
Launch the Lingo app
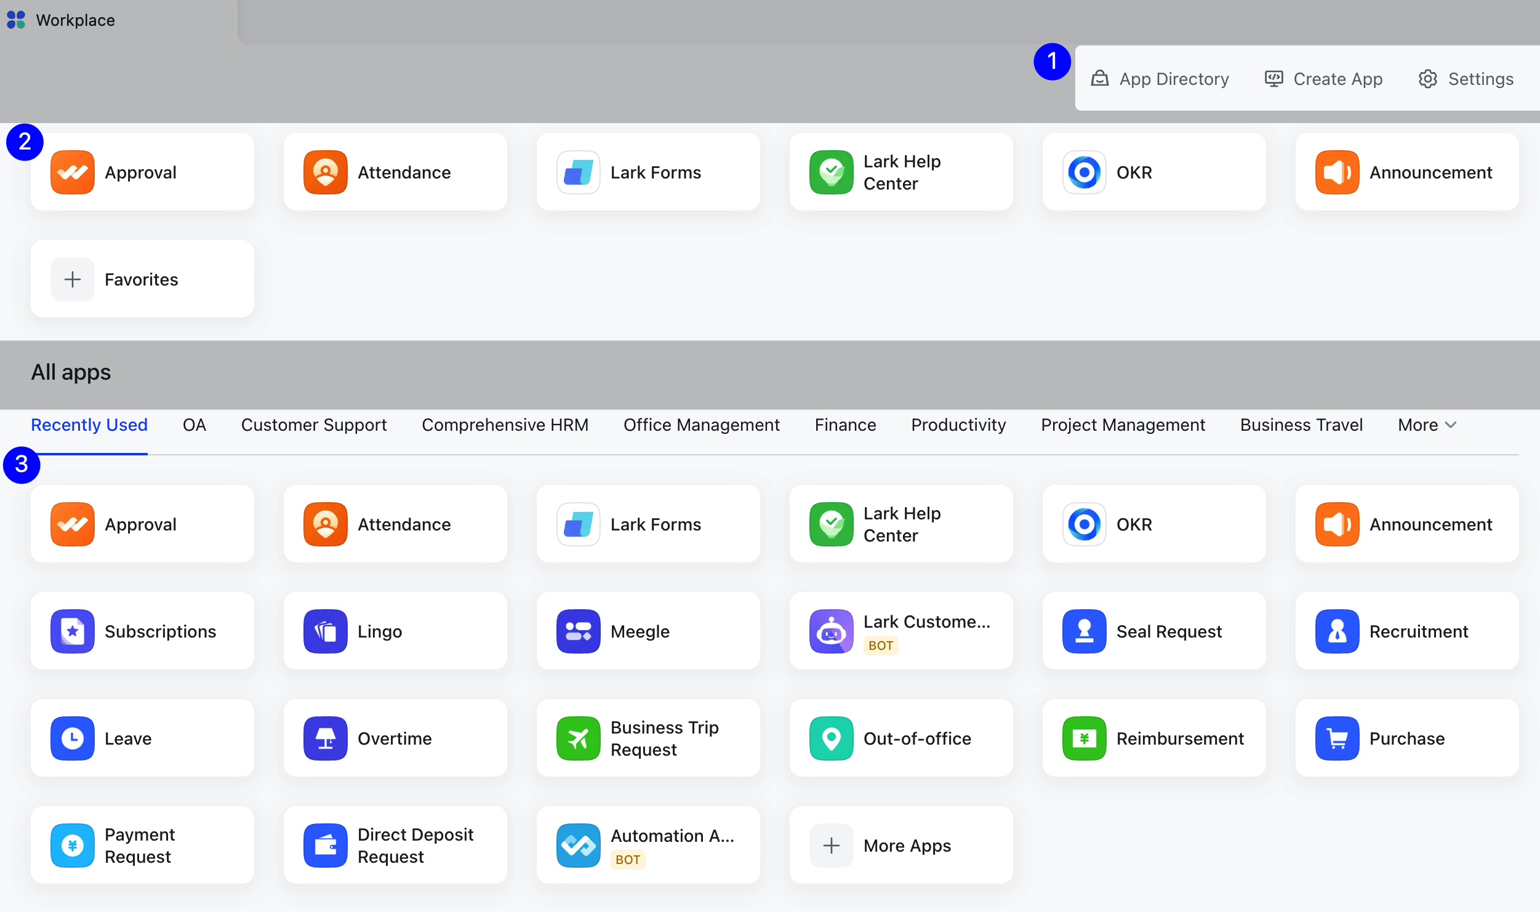pos(395,631)
